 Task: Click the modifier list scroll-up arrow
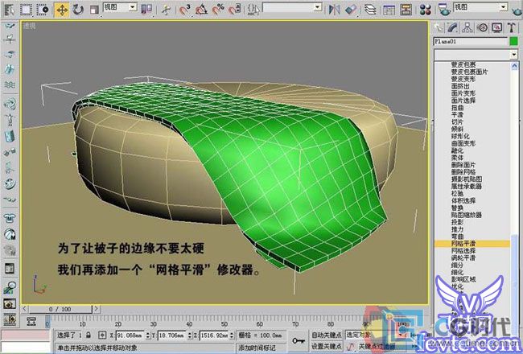(x=514, y=66)
